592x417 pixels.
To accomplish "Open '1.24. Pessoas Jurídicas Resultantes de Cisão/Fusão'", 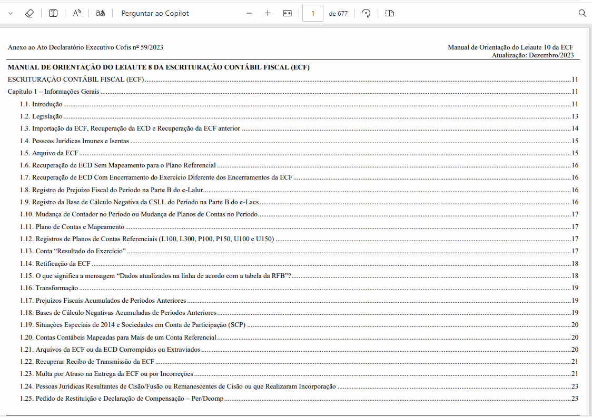I will [299, 386].
